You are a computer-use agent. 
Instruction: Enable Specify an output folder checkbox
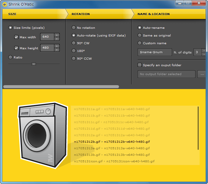coord(140,65)
